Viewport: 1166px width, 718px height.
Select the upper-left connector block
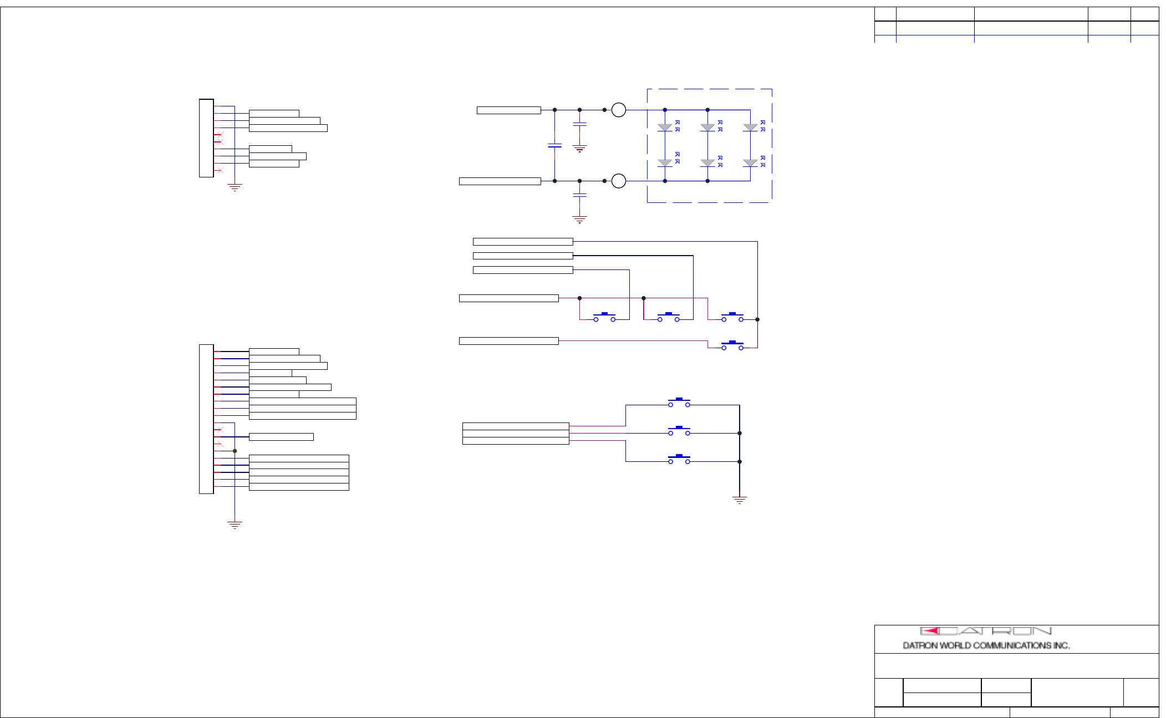pyautogui.click(x=206, y=138)
